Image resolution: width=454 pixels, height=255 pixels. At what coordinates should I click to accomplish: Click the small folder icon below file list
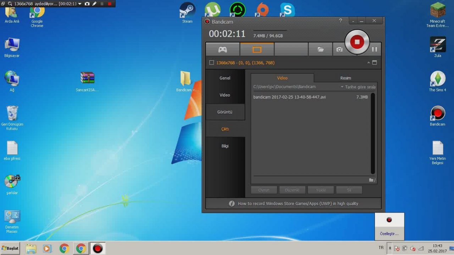371,180
